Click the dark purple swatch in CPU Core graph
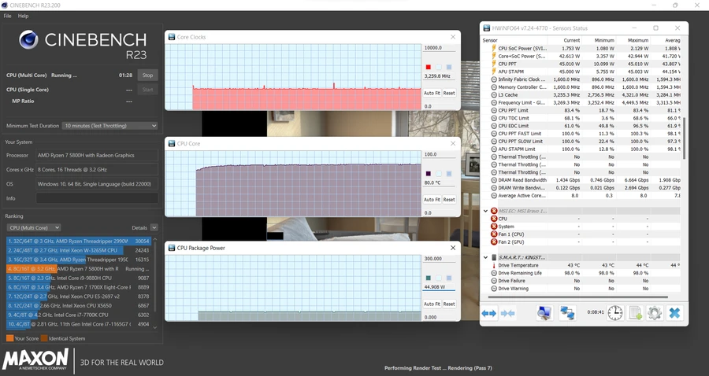Screen dimensions: 709x376 tap(429, 173)
